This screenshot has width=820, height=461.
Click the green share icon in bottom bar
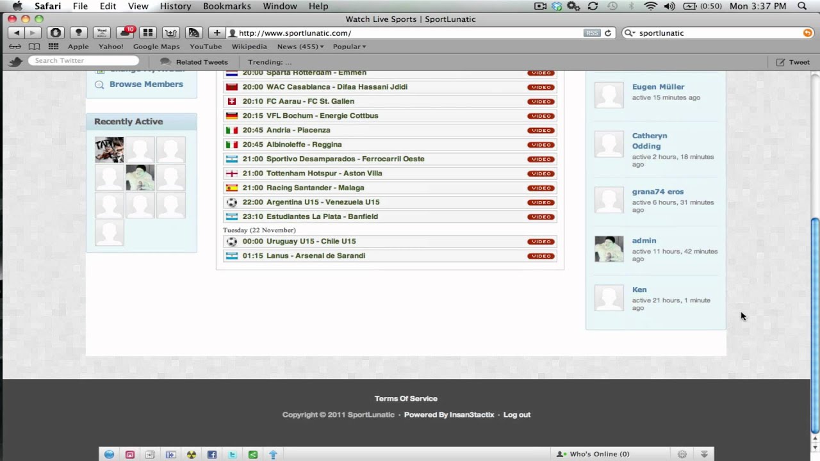pyautogui.click(x=252, y=454)
